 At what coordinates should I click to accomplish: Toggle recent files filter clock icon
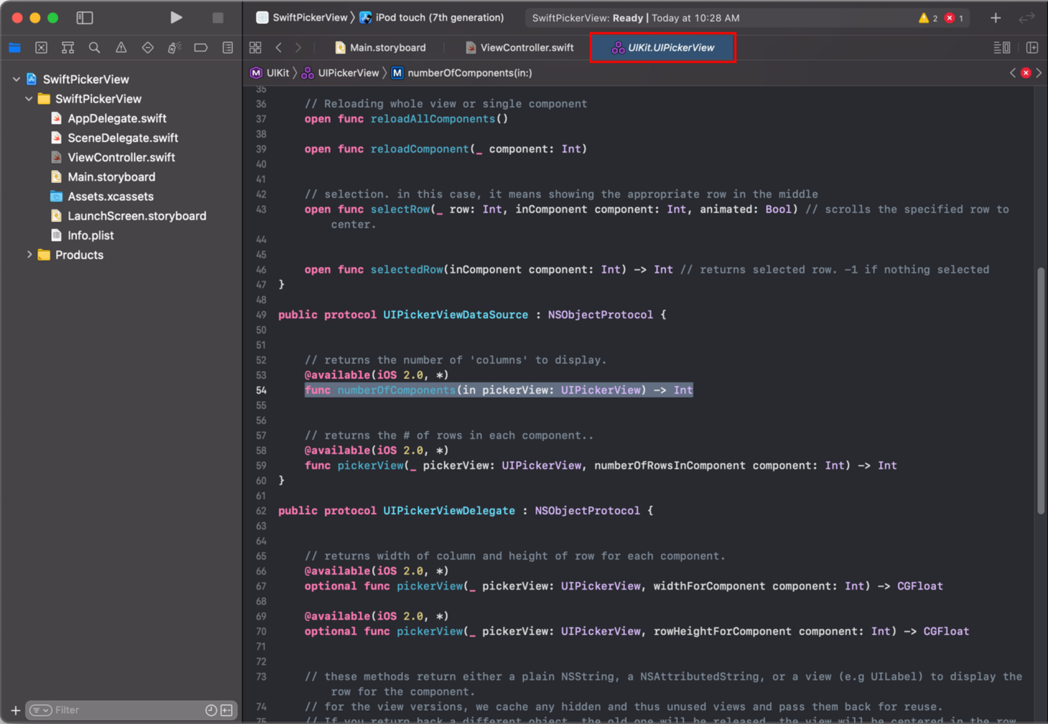pyautogui.click(x=211, y=710)
